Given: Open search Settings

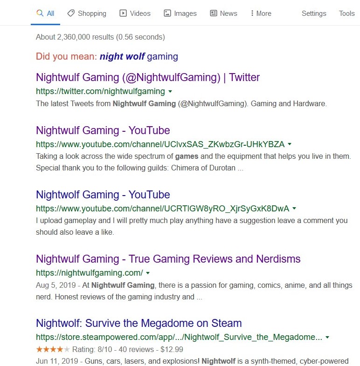Looking at the screenshot, I should click(314, 14).
